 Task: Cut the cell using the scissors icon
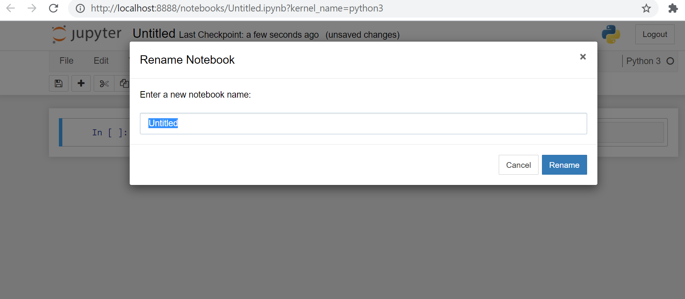coord(104,84)
